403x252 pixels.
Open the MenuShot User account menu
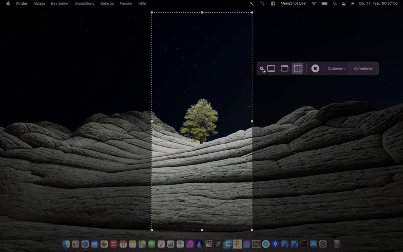coord(294,3)
